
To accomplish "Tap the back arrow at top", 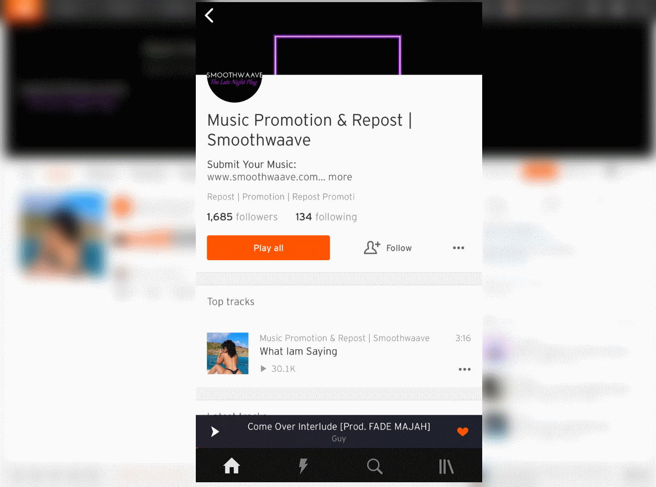I will click(209, 16).
